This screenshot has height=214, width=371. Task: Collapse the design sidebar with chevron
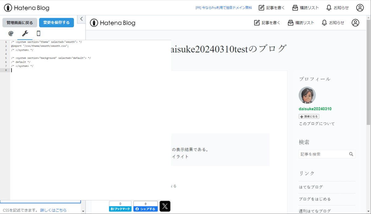pyautogui.click(x=81, y=19)
